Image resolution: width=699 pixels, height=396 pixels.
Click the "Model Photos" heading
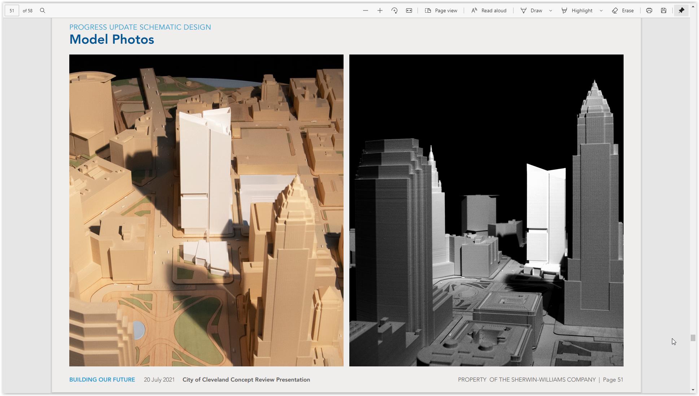point(112,39)
